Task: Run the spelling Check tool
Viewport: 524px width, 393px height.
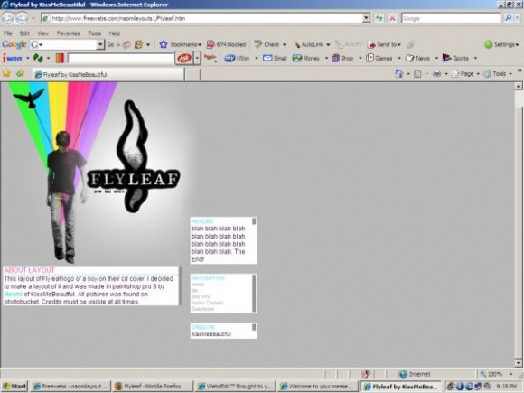Action: [x=267, y=44]
